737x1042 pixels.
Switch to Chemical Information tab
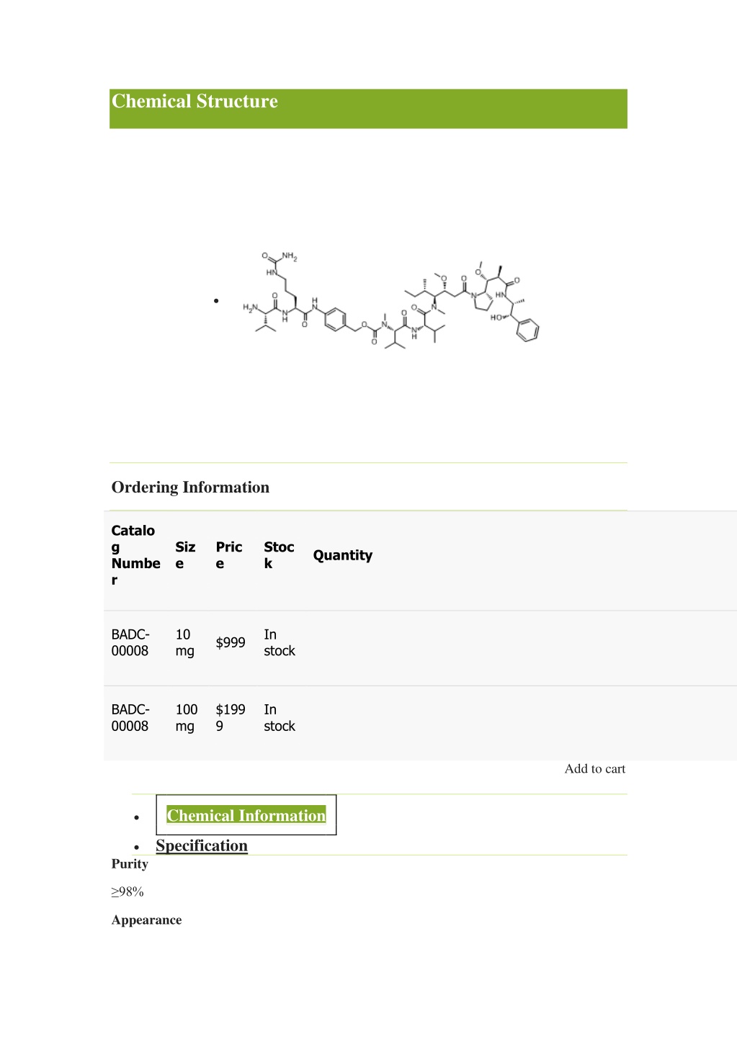(246, 815)
